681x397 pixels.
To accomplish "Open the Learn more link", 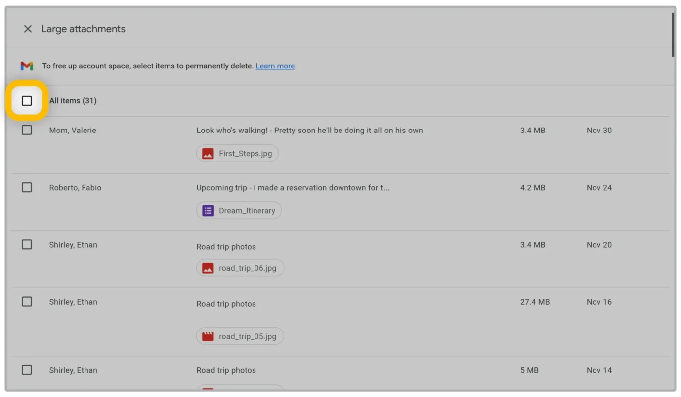I will coord(275,66).
